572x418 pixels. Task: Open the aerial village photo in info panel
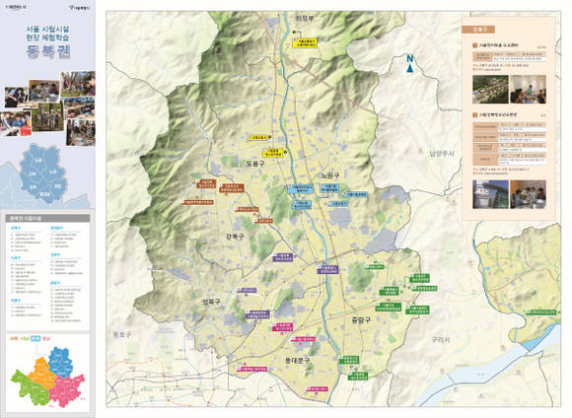click(x=490, y=90)
